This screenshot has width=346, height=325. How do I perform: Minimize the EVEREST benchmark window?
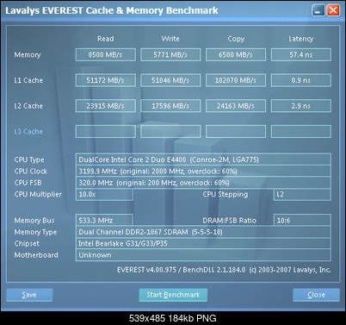pos(318,10)
